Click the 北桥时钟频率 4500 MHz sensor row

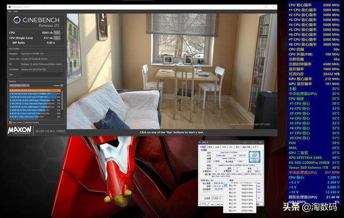(314, 64)
